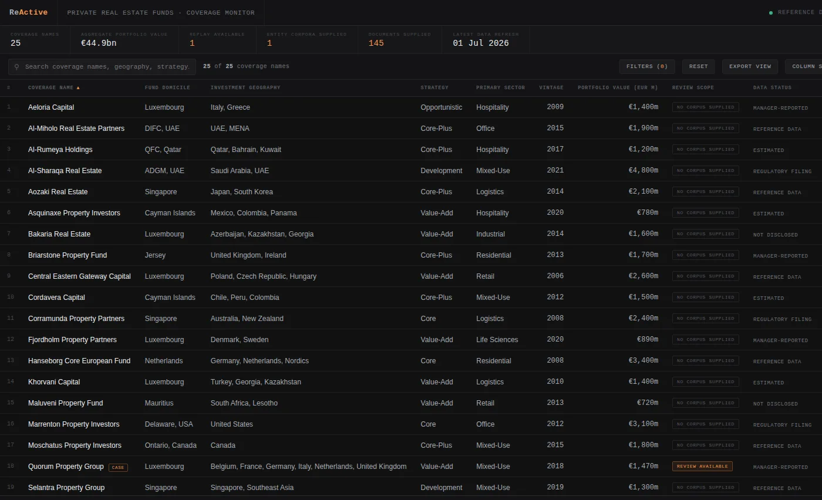Click the Documents Supplied 145 stat
The width and height of the screenshot is (822, 500).
399,39
